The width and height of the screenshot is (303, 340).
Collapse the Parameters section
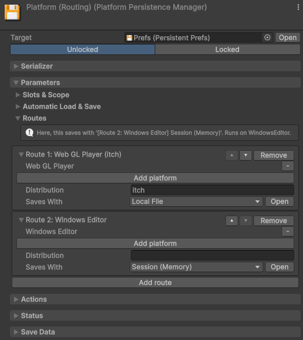click(x=155, y=82)
